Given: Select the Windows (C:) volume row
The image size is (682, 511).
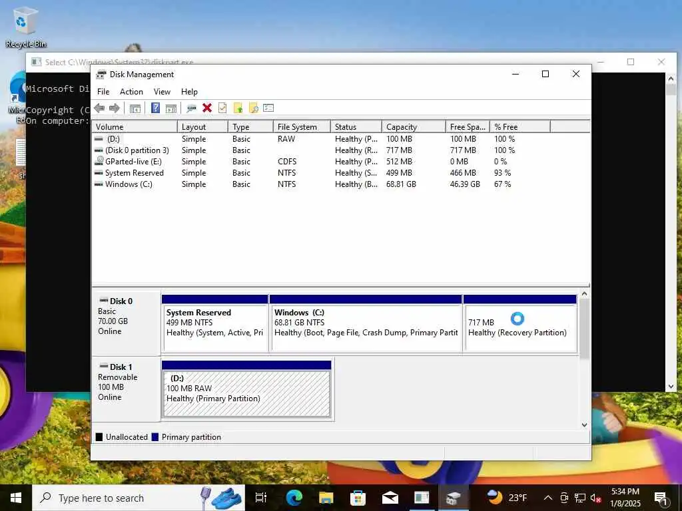Looking at the screenshot, I should [x=340, y=184].
